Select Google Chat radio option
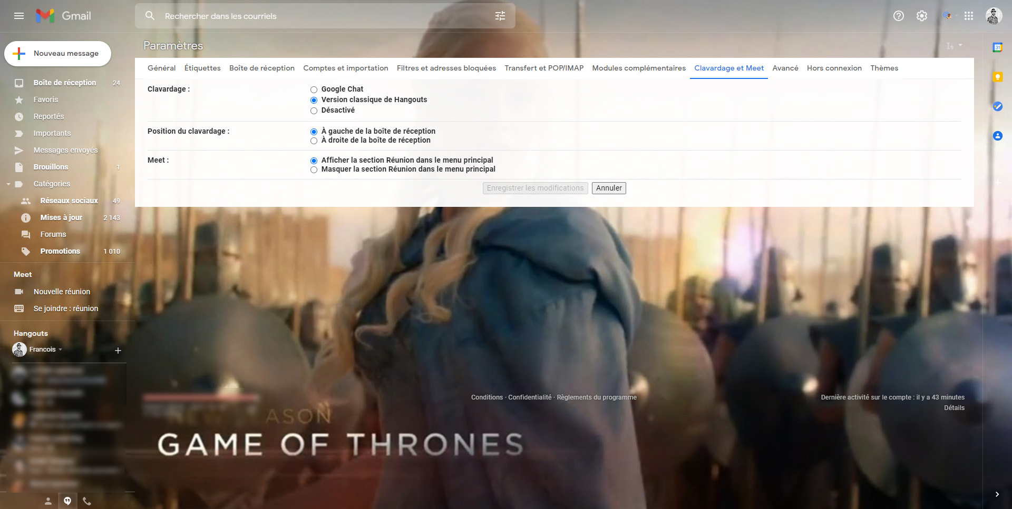The width and height of the screenshot is (1012, 509). (314, 89)
